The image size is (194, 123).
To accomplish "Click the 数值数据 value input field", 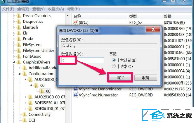I will (x=83, y=60).
